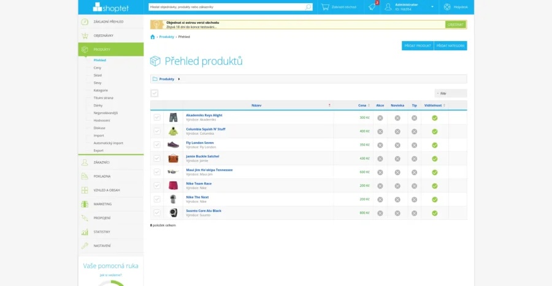Click the Nastavení wrench icon
The image size is (552, 286).
tap(85, 246)
